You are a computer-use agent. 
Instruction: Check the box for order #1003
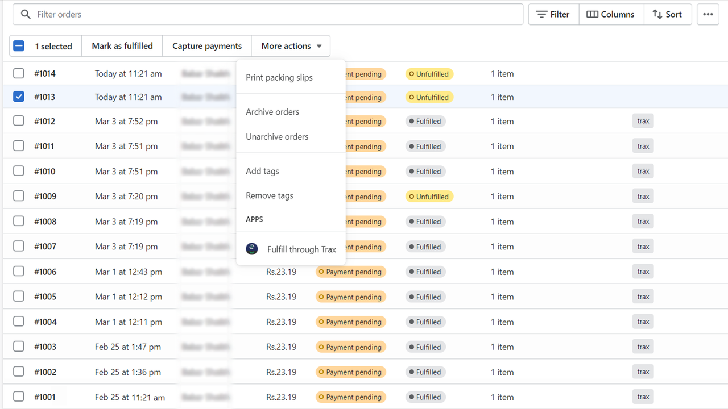pos(19,347)
